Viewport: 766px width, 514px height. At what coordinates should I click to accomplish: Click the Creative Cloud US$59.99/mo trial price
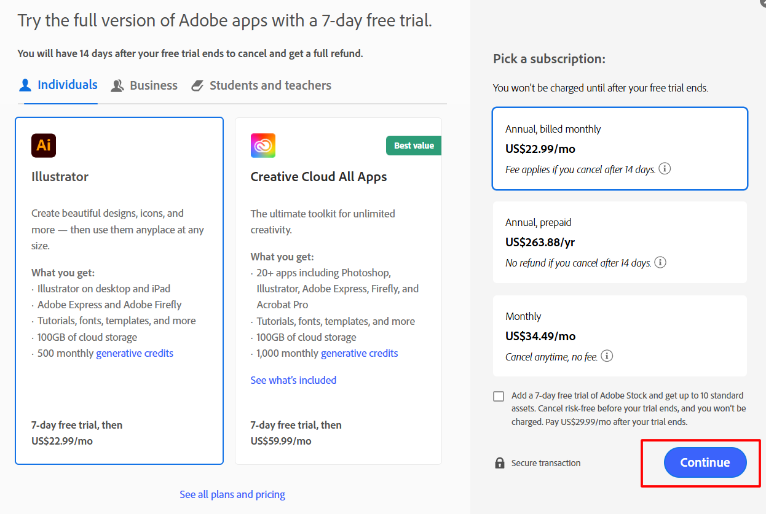coord(281,441)
